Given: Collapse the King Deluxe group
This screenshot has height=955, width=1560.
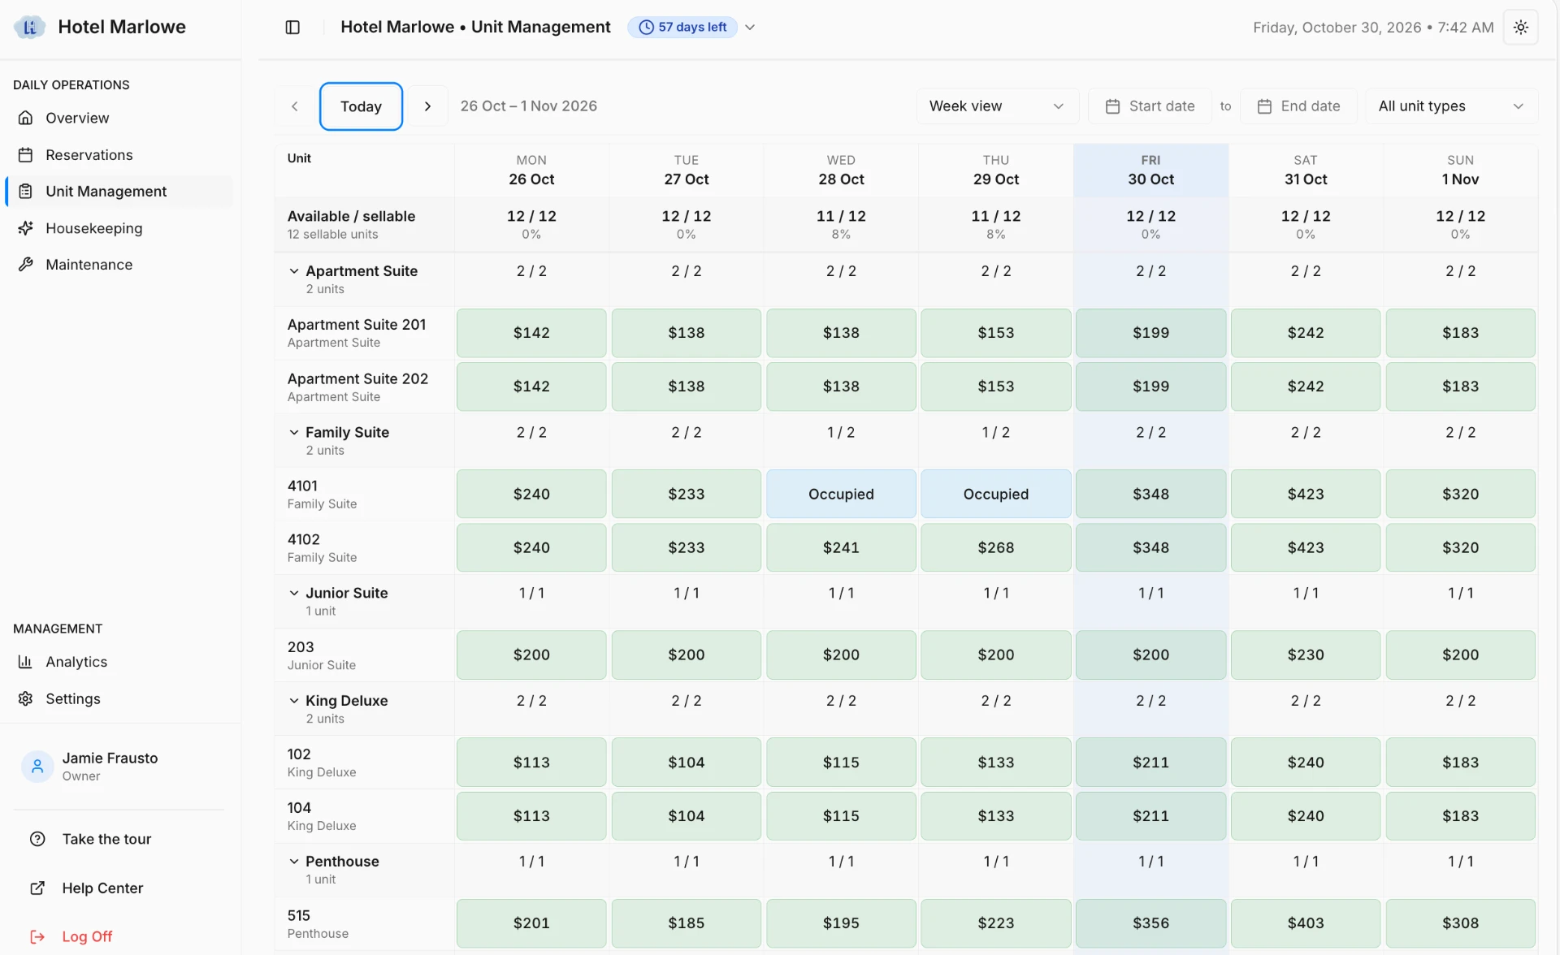Looking at the screenshot, I should [294, 700].
